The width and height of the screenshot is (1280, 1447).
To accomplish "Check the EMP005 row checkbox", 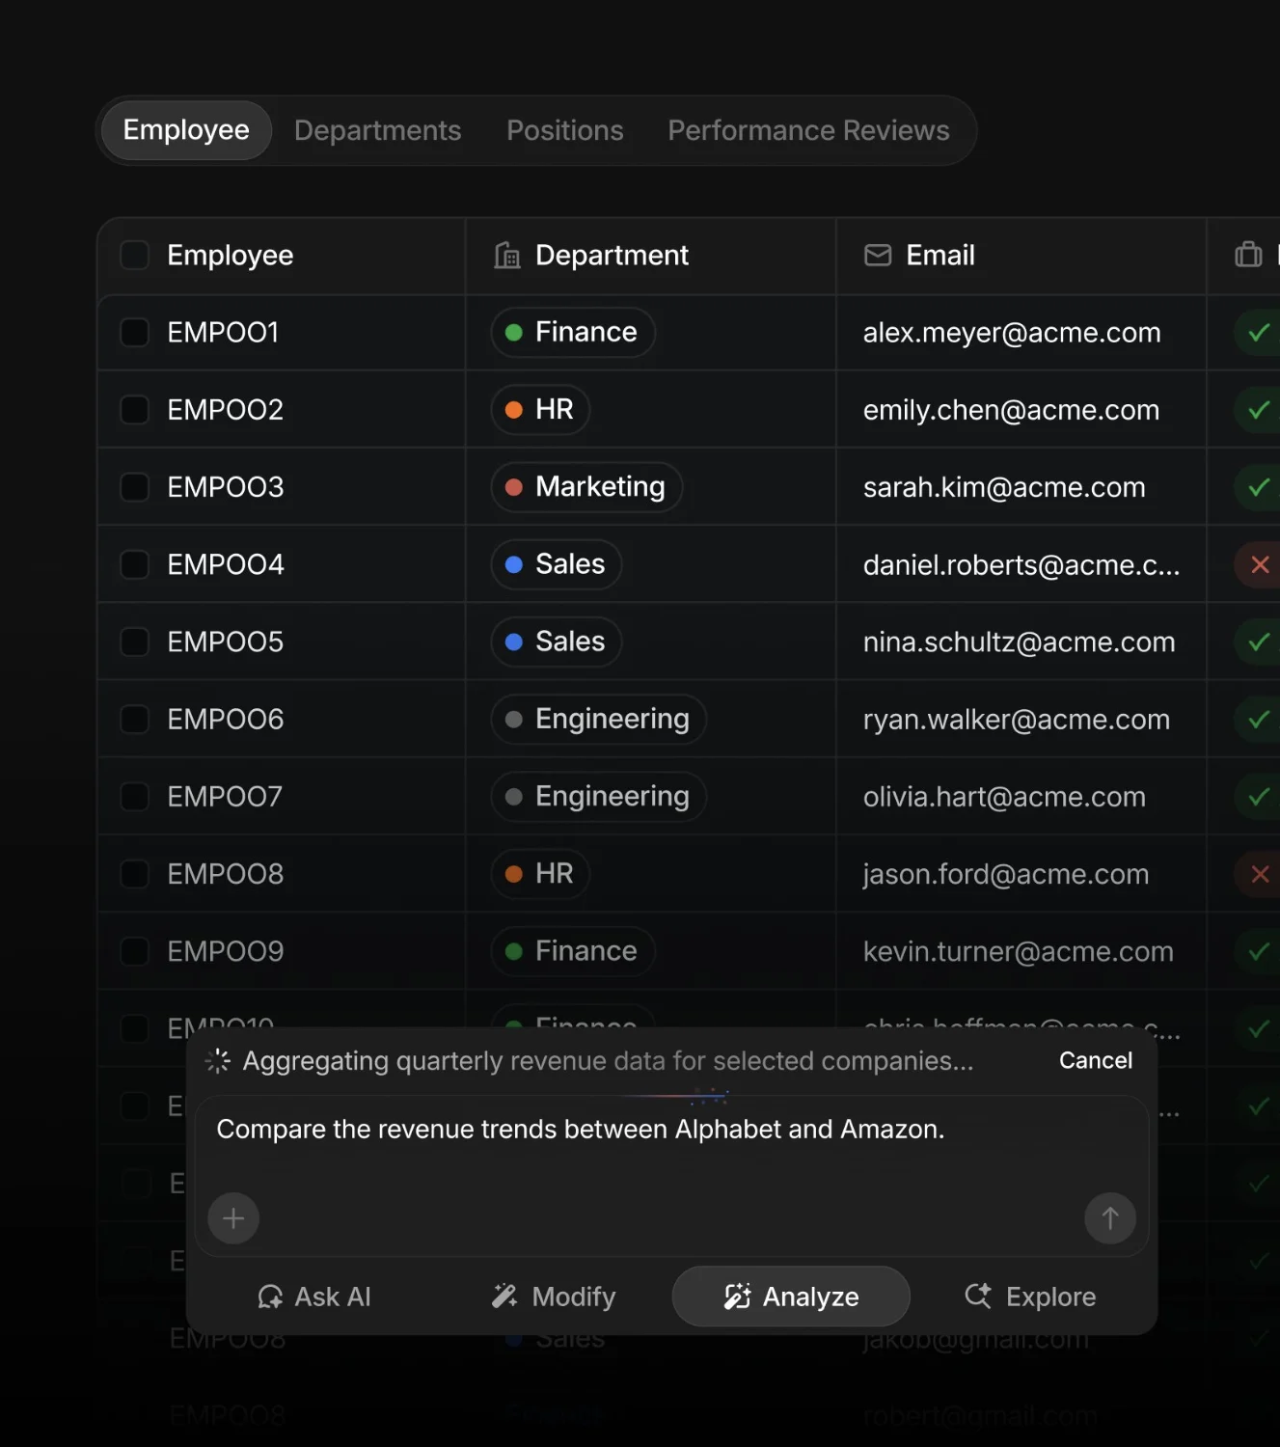I will pos(134,642).
